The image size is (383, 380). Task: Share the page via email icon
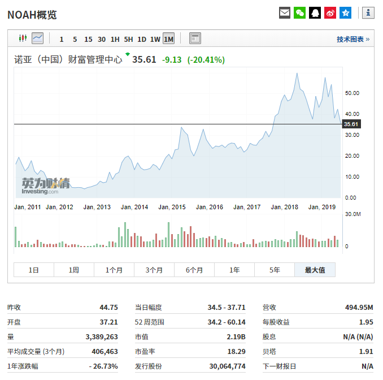(285, 12)
